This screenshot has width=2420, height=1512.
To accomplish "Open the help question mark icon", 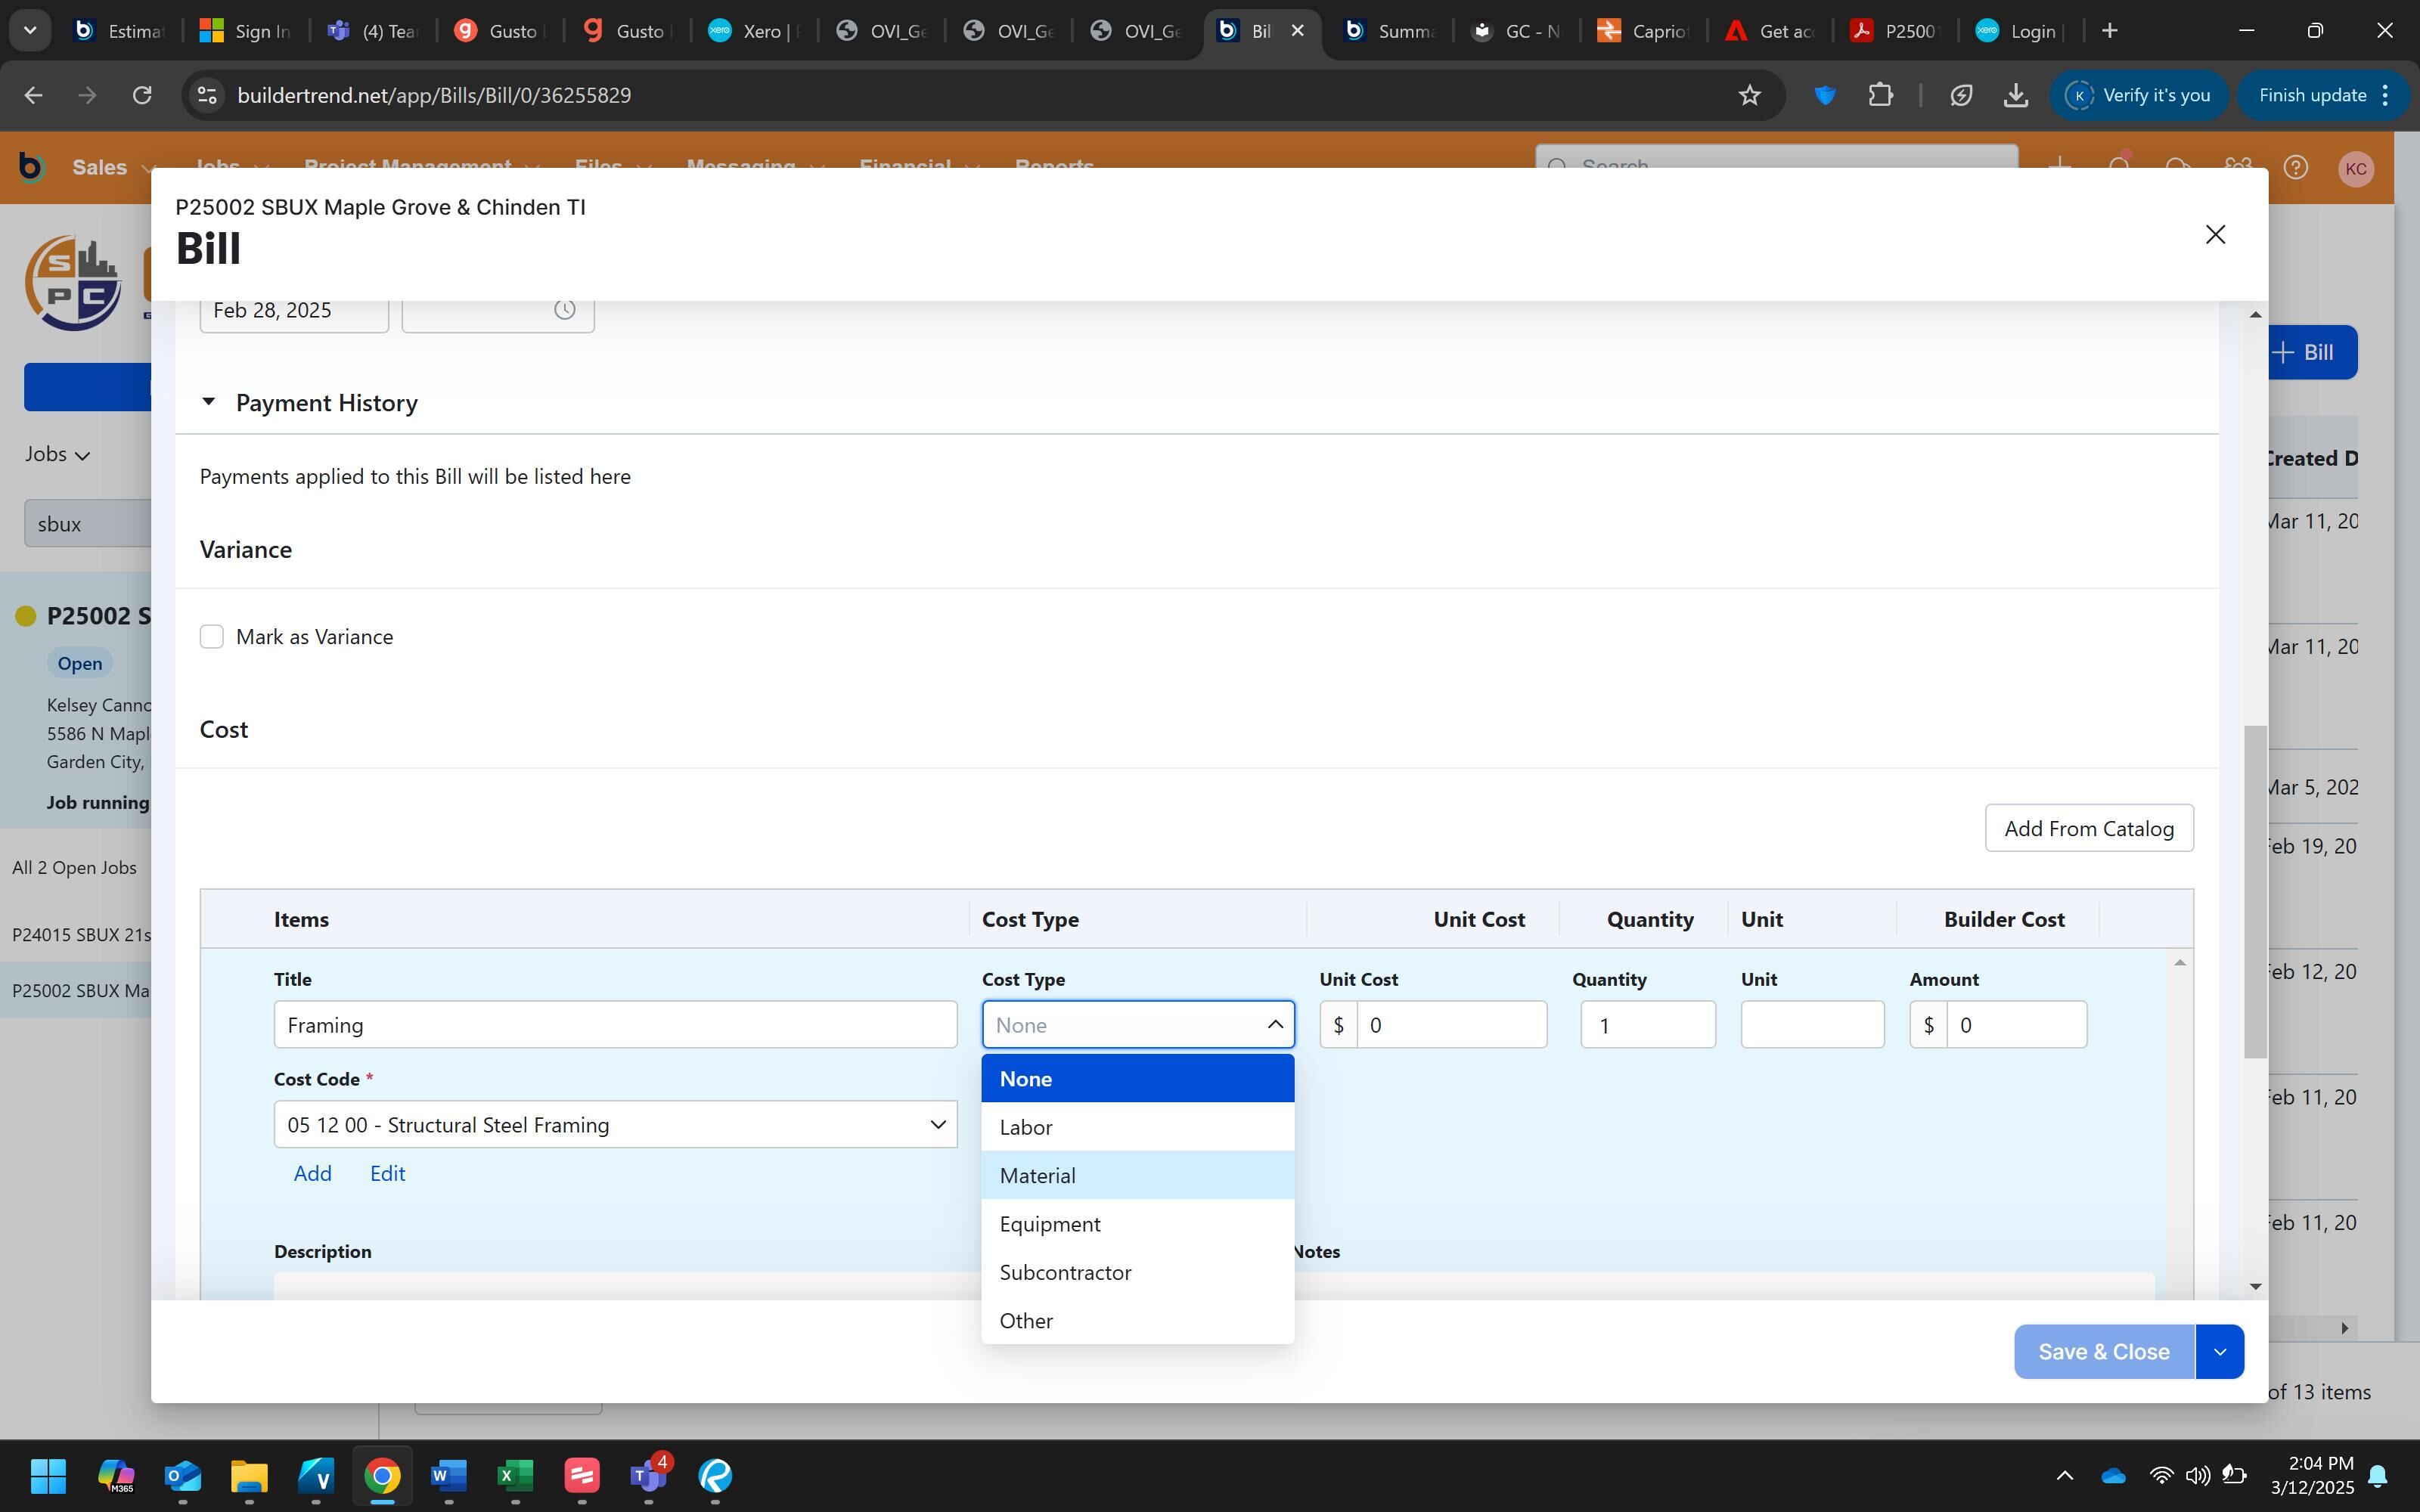I will pos(2295,167).
